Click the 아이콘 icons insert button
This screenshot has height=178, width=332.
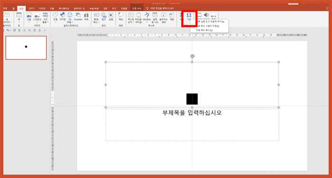63,15
